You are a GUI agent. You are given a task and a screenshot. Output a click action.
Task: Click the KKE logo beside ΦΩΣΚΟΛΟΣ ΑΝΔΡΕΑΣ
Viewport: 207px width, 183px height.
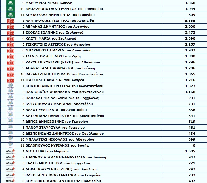[11, 80]
